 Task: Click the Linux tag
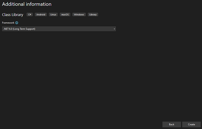[x=53, y=15]
